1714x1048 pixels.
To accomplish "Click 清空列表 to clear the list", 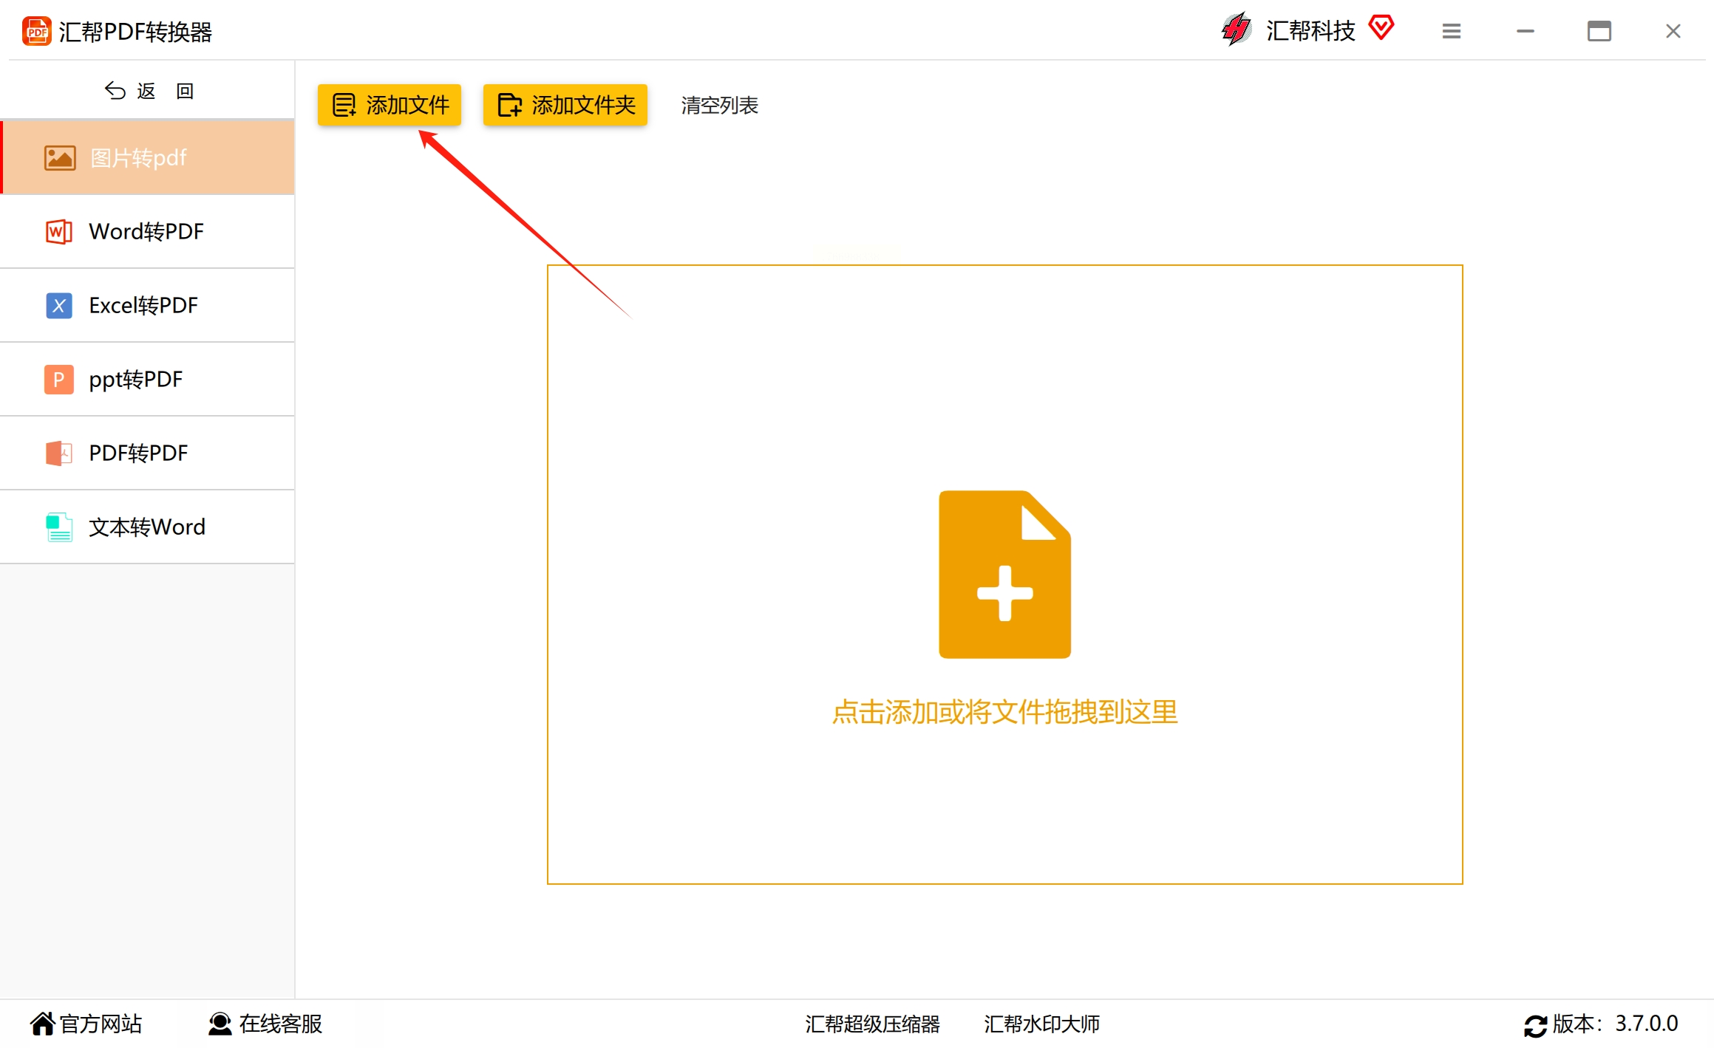I will point(719,105).
